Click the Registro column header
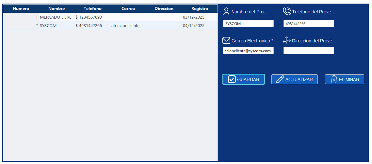The height and width of the screenshot is (164, 372). (200, 9)
